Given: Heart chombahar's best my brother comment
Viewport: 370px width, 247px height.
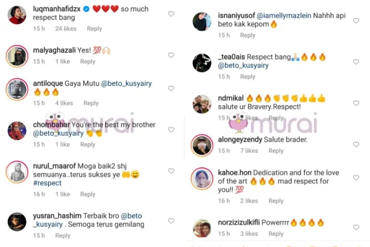Looking at the screenshot, I should pyautogui.click(x=171, y=130).
